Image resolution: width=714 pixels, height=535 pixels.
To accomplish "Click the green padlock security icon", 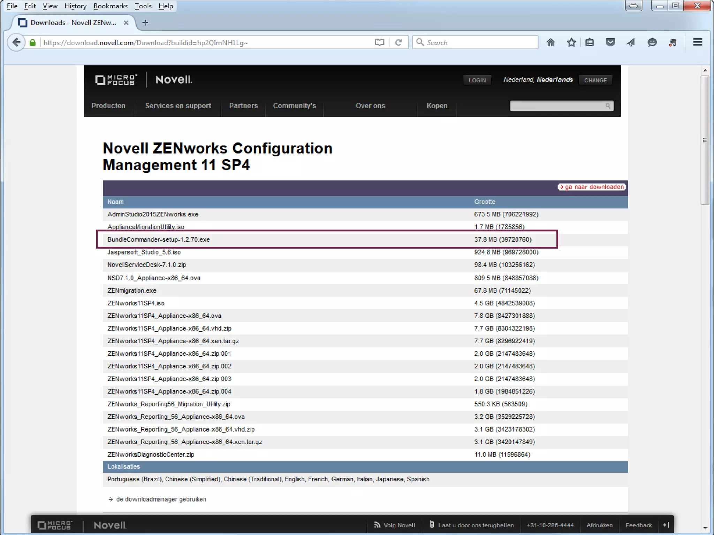I will coord(32,42).
